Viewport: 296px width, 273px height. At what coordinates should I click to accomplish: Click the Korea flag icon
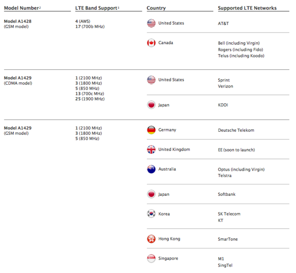151,214
